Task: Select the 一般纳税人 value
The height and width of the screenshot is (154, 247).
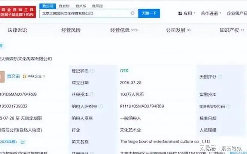Action: tap(130, 118)
